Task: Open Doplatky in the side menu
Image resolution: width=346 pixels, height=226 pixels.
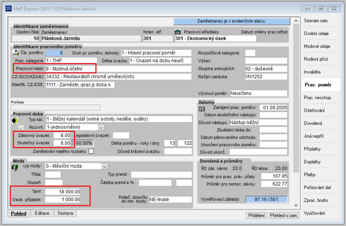Action: click(321, 162)
